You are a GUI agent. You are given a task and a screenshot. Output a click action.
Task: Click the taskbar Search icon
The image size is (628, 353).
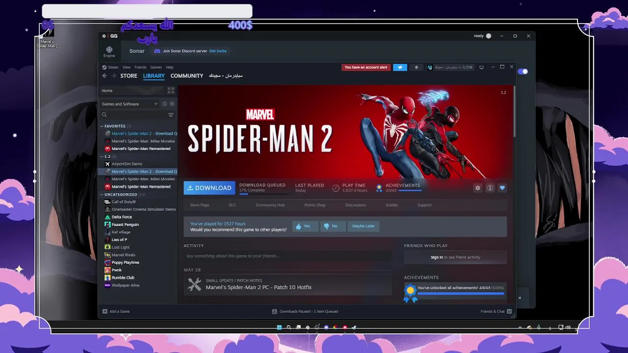coord(289,327)
